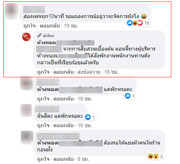Click ตอบกลับ under the 8 ชม. comment
Viewport: 180px width, 164px height.
tap(64, 159)
